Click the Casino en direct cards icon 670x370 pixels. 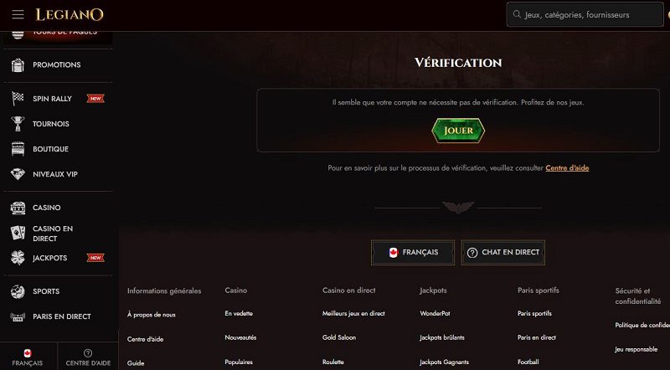coord(18,234)
